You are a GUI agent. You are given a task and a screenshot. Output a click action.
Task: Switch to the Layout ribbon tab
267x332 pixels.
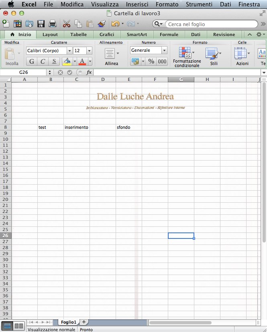(x=50, y=35)
